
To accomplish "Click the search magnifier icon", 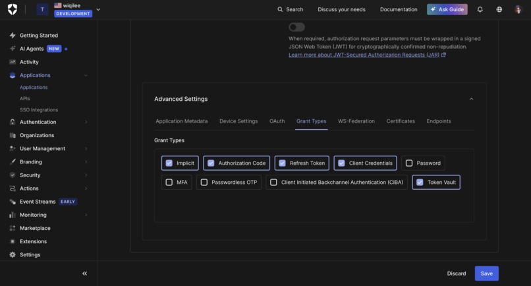I will coord(280,9).
